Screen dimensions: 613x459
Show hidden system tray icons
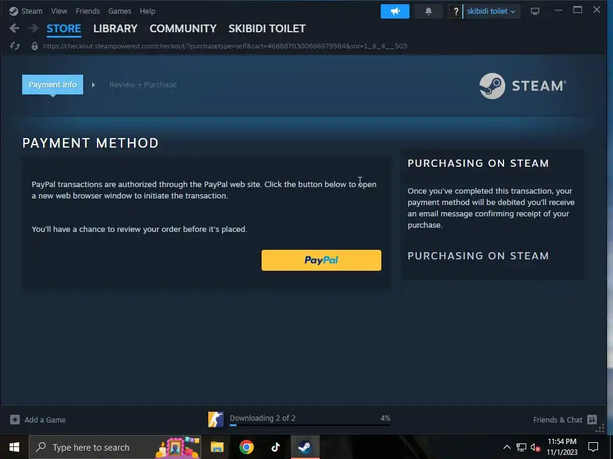[506, 447]
